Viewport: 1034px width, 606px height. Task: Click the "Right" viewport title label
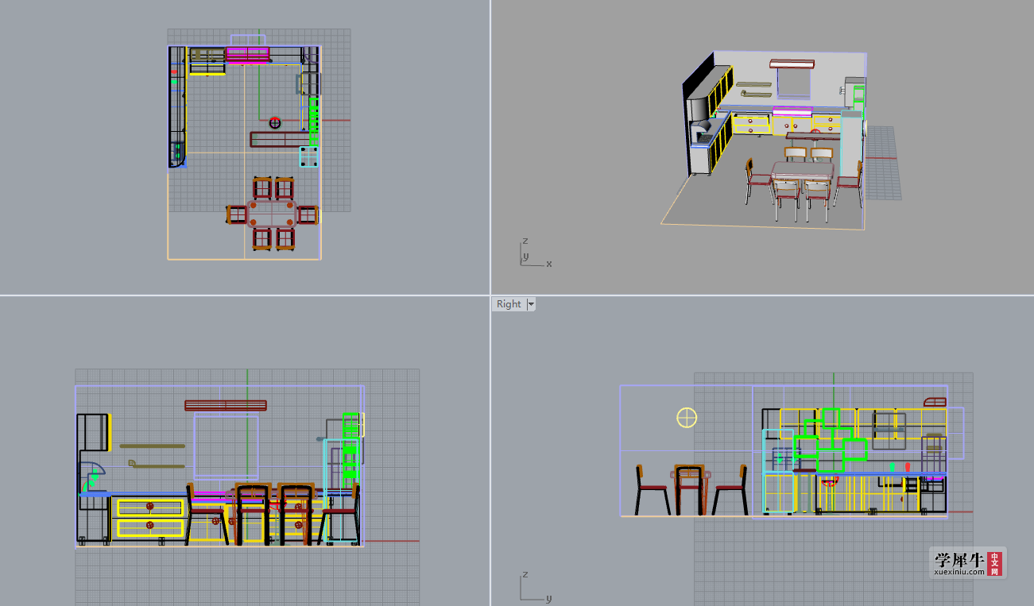pos(509,304)
